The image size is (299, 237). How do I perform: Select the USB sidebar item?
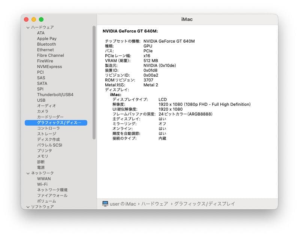tap(41, 100)
